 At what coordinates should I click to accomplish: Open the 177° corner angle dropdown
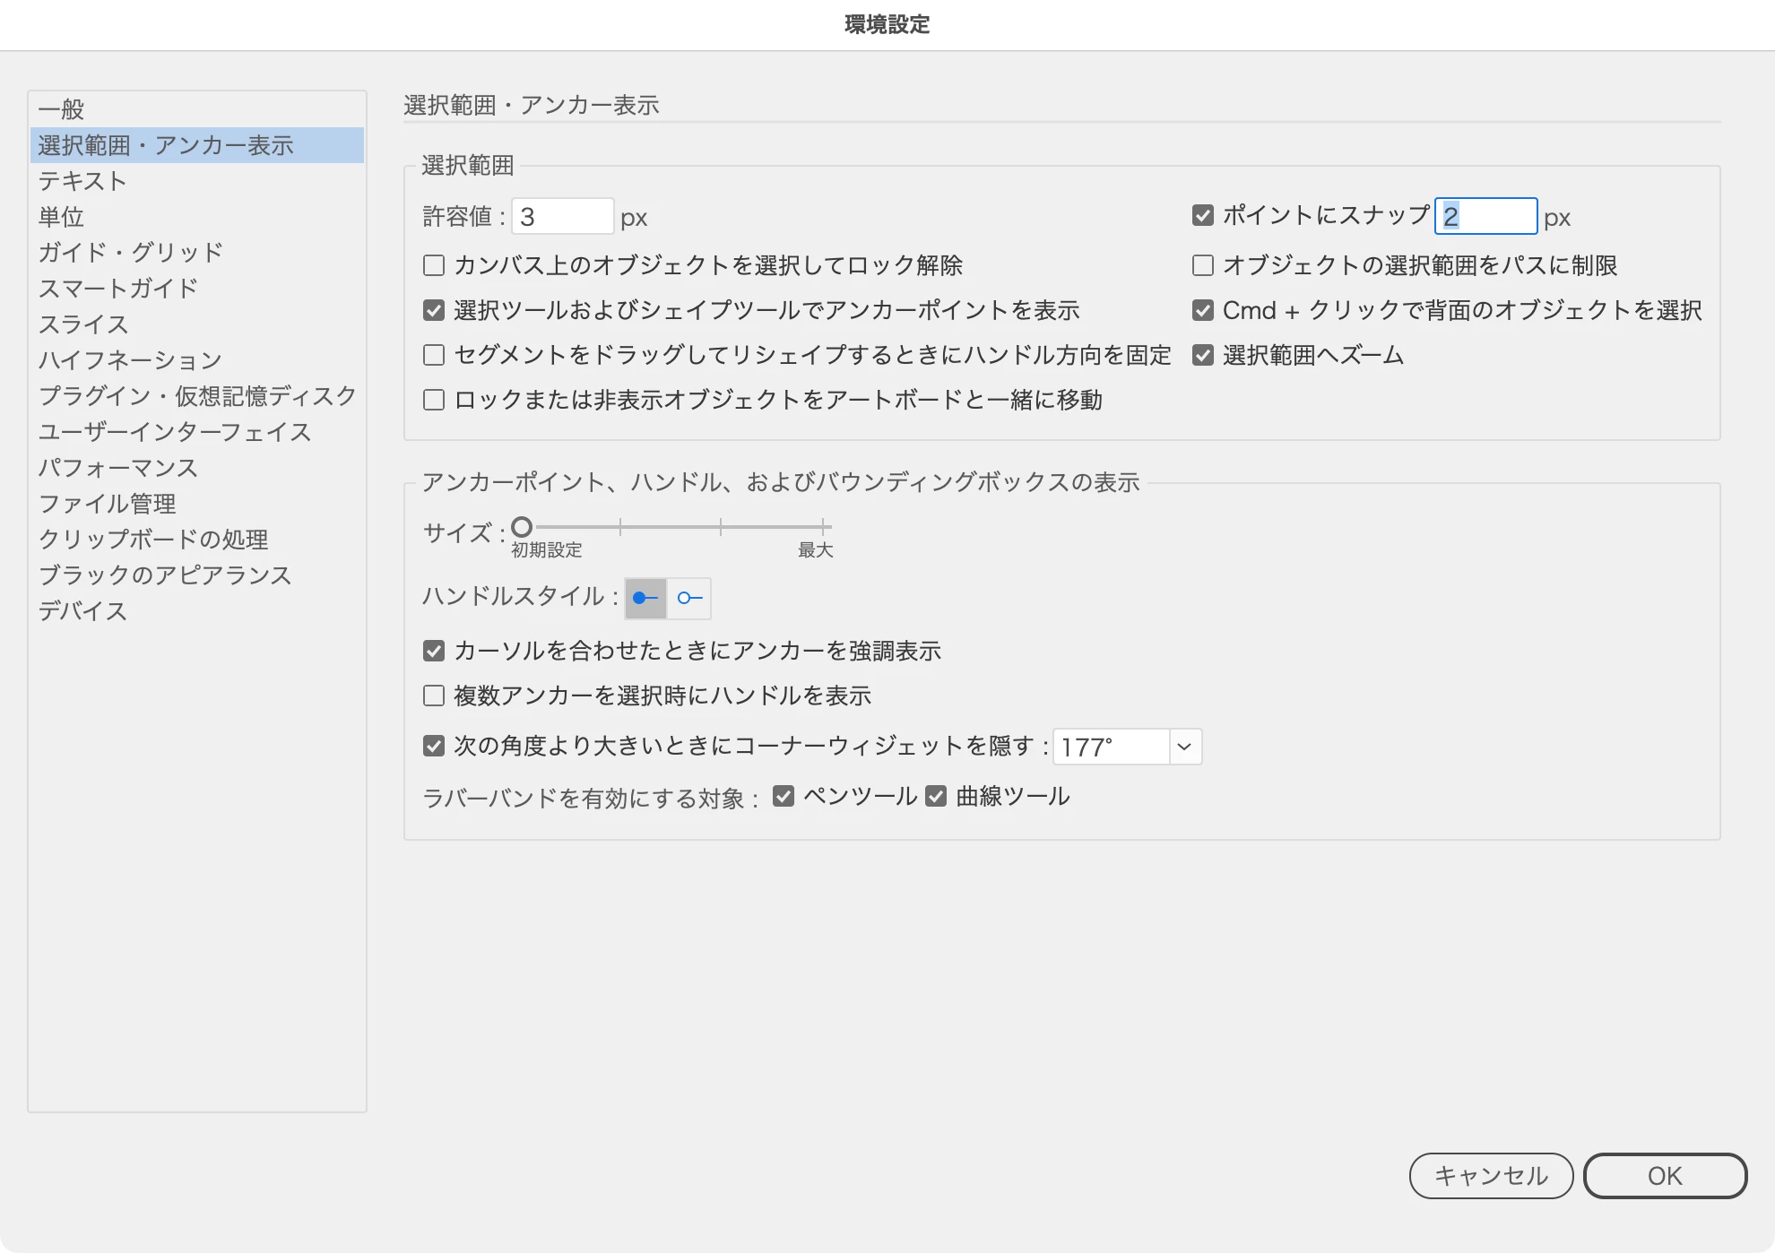point(1184,747)
